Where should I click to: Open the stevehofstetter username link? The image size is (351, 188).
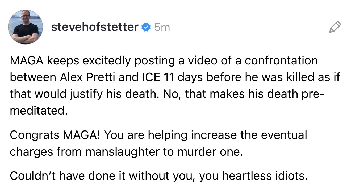tap(95, 27)
